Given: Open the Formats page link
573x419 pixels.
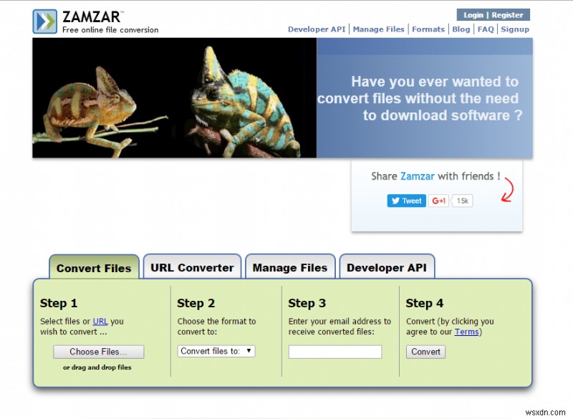Looking at the screenshot, I should (x=428, y=29).
